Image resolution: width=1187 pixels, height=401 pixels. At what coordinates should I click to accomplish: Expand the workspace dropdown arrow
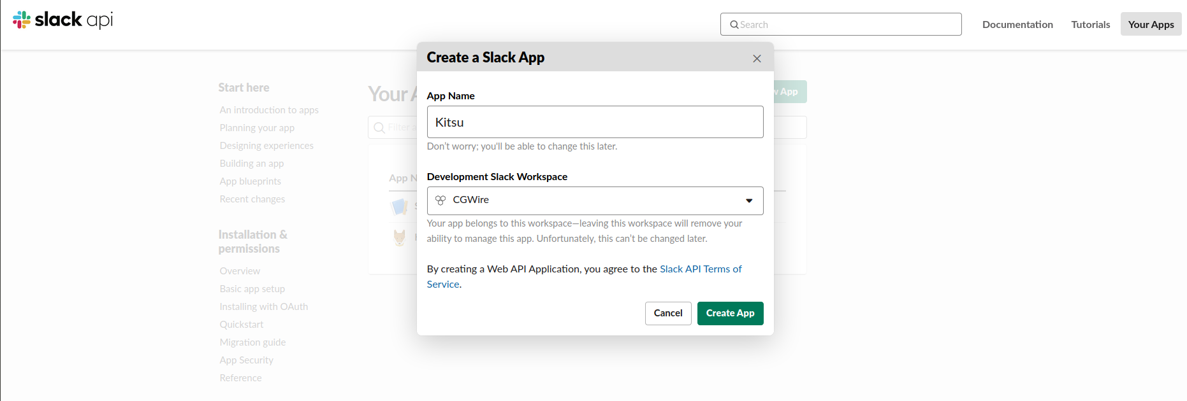click(749, 201)
